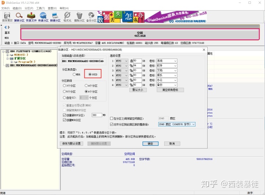Toggle the lock icon for partition 4 size

[131, 75]
